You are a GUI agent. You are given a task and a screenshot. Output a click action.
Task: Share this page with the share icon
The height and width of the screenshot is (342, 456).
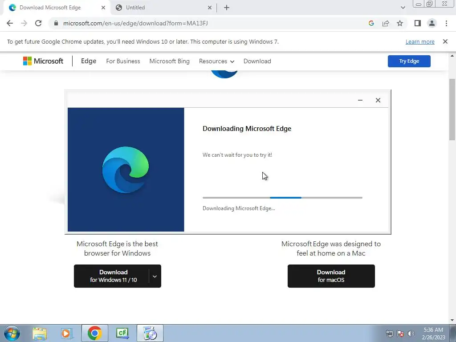tap(386, 23)
